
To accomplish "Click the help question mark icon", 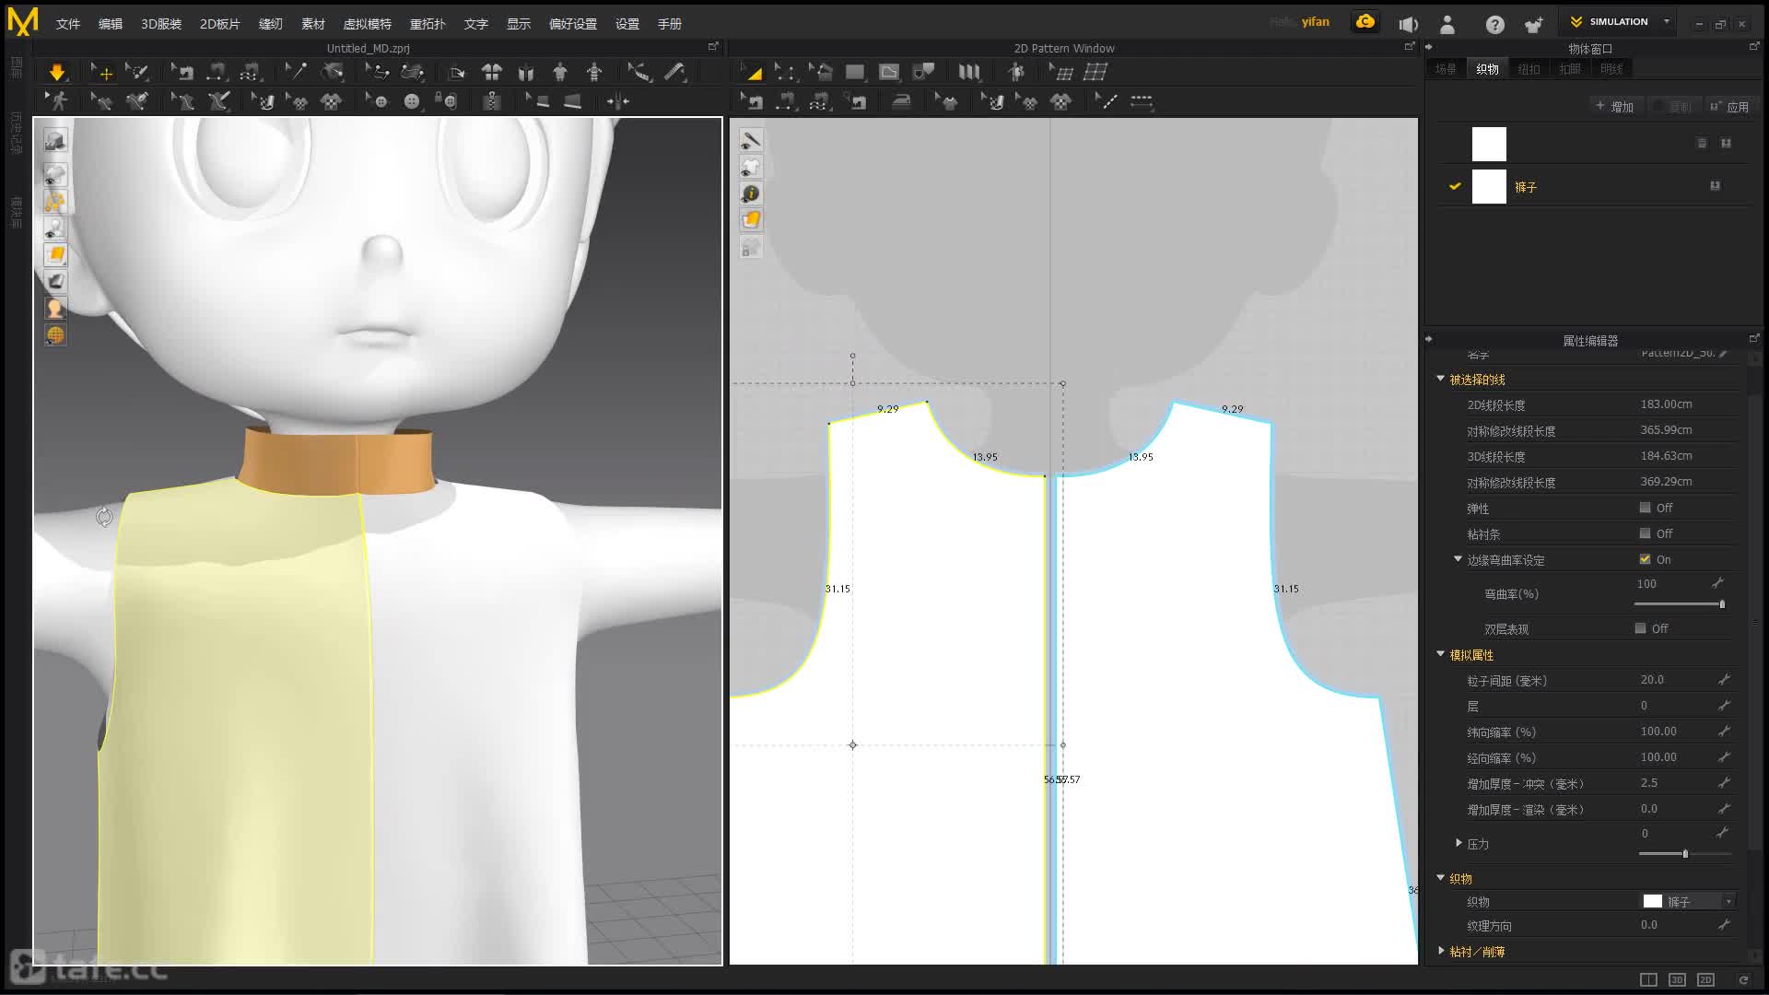I will 1494,25.
